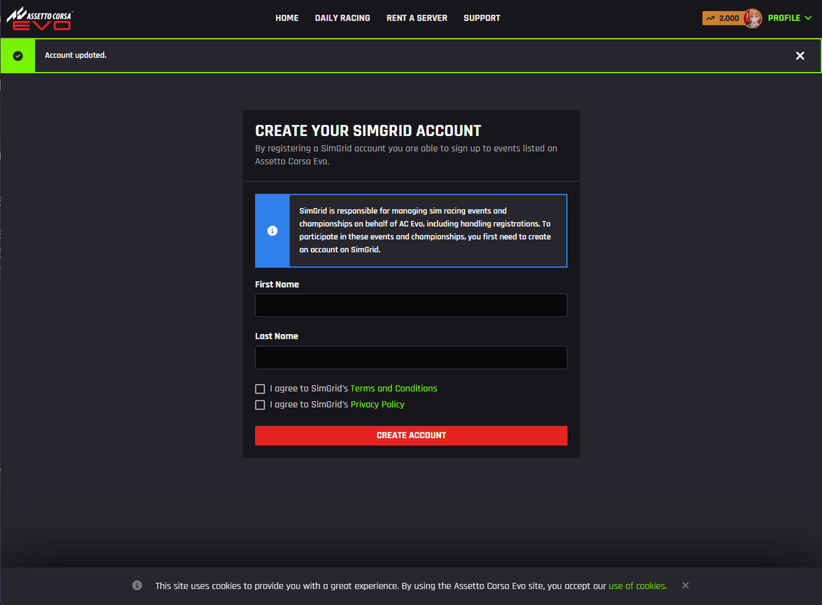
Task: Click the Account updated. message text
Action: [76, 55]
